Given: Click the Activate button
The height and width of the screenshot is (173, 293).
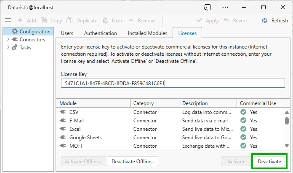Looking at the screenshot, I should [237, 161].
